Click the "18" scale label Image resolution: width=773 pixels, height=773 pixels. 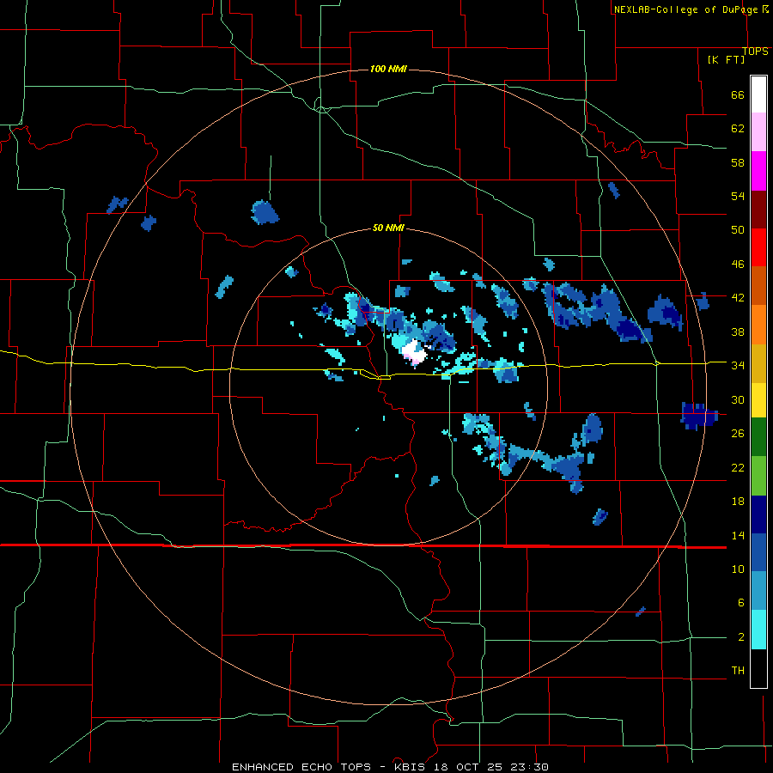coord(738,502)
